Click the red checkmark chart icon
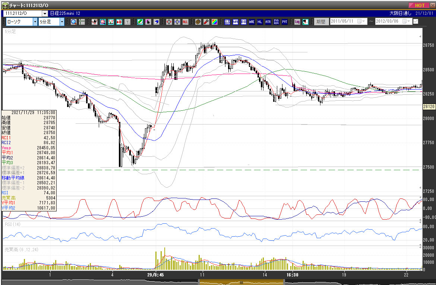Image resolution: width=436 pixels, height=285 pixels. [95, 22]
